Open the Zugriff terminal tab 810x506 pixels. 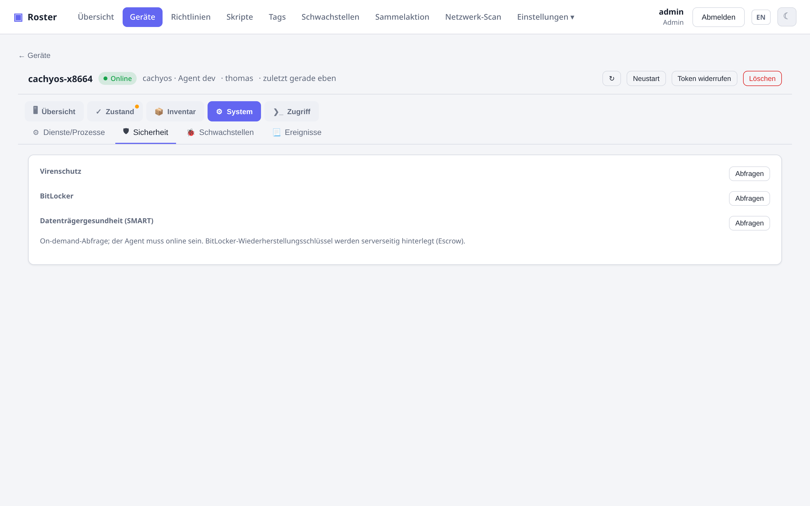[x=292, y=111]
